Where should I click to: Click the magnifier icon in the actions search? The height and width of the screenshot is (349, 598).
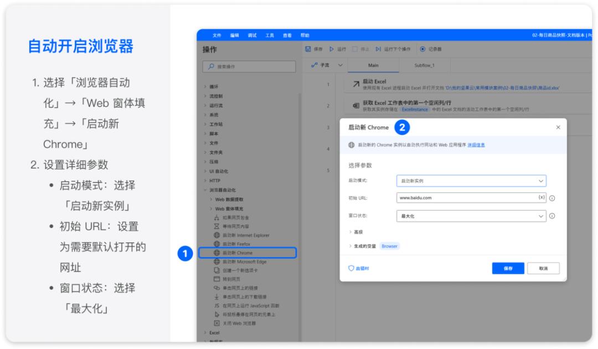(211, 66)
